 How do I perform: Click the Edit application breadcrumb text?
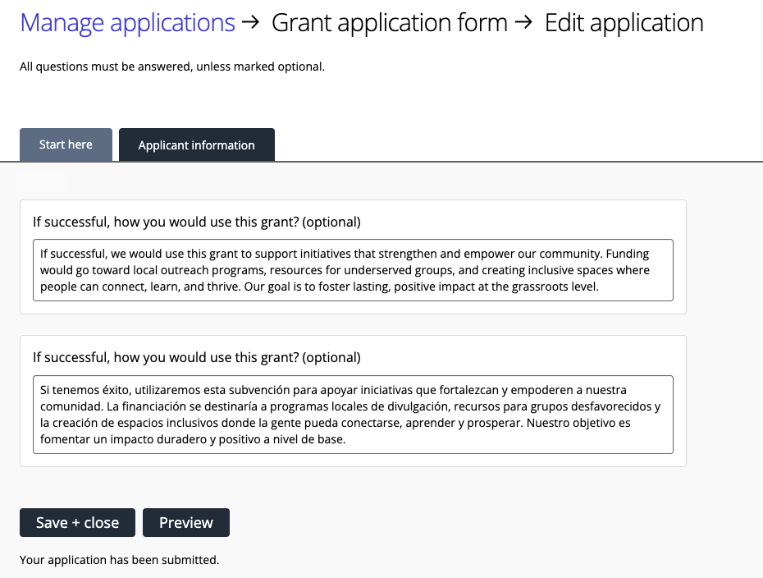click(624, 23)
